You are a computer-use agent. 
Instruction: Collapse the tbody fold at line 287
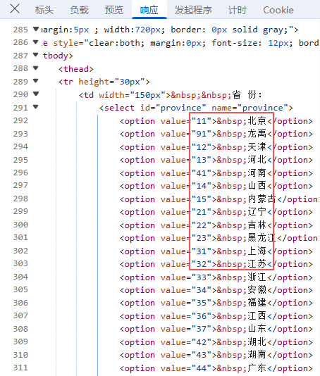(x=36, y=55)
